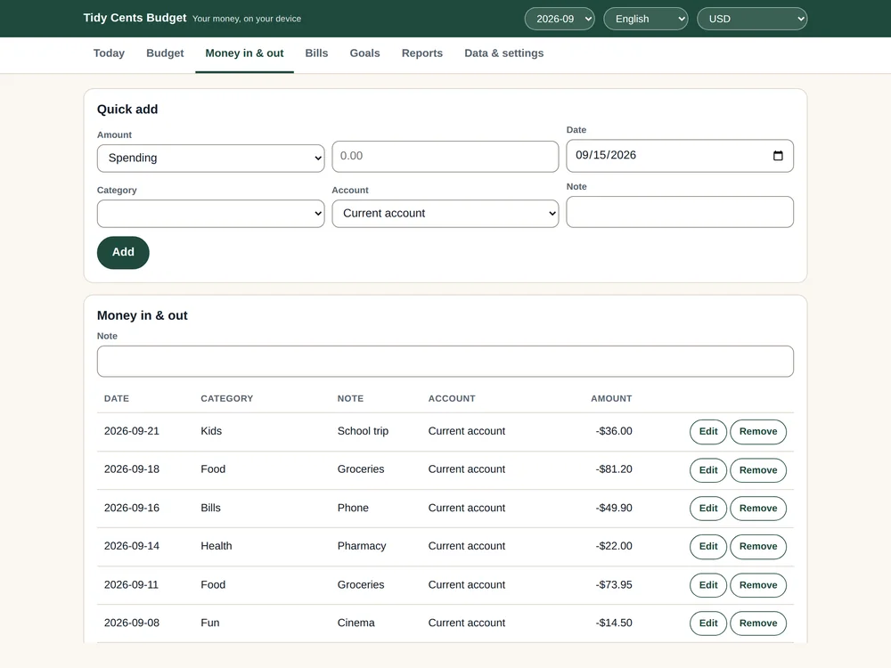Remove the Pharmacy transaction
This screenshot has width=891, height=668.
click(758, 547)
